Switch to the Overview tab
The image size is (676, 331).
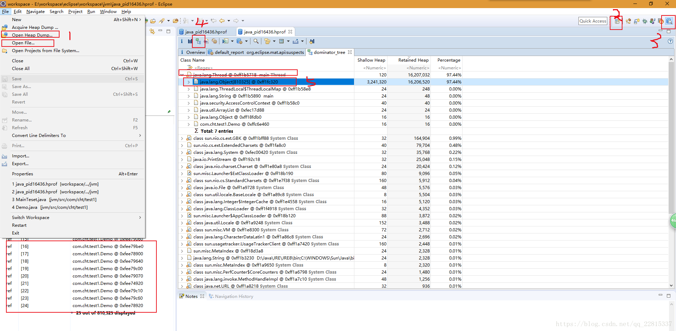pos(193,52)
